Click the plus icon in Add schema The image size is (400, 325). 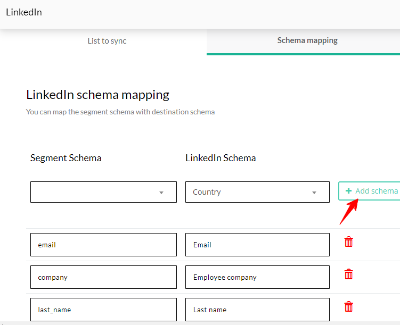348,191
